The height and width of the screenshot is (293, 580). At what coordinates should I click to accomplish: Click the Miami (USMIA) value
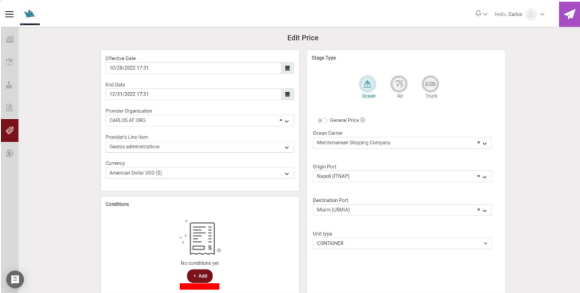[333, 210]
